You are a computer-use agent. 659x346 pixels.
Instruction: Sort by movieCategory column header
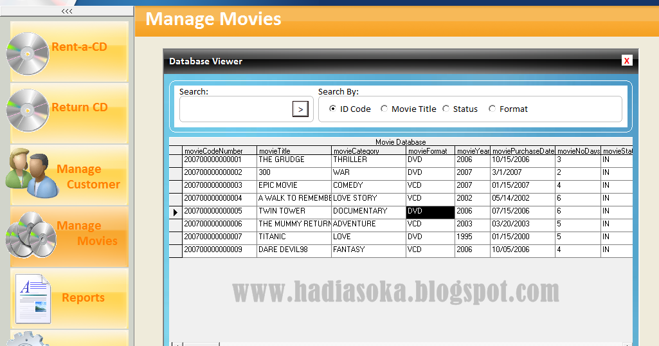368,150
